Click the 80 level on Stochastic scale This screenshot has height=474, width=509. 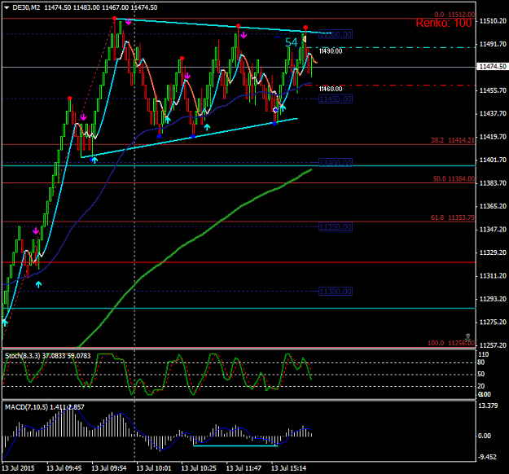click(480, 362)
